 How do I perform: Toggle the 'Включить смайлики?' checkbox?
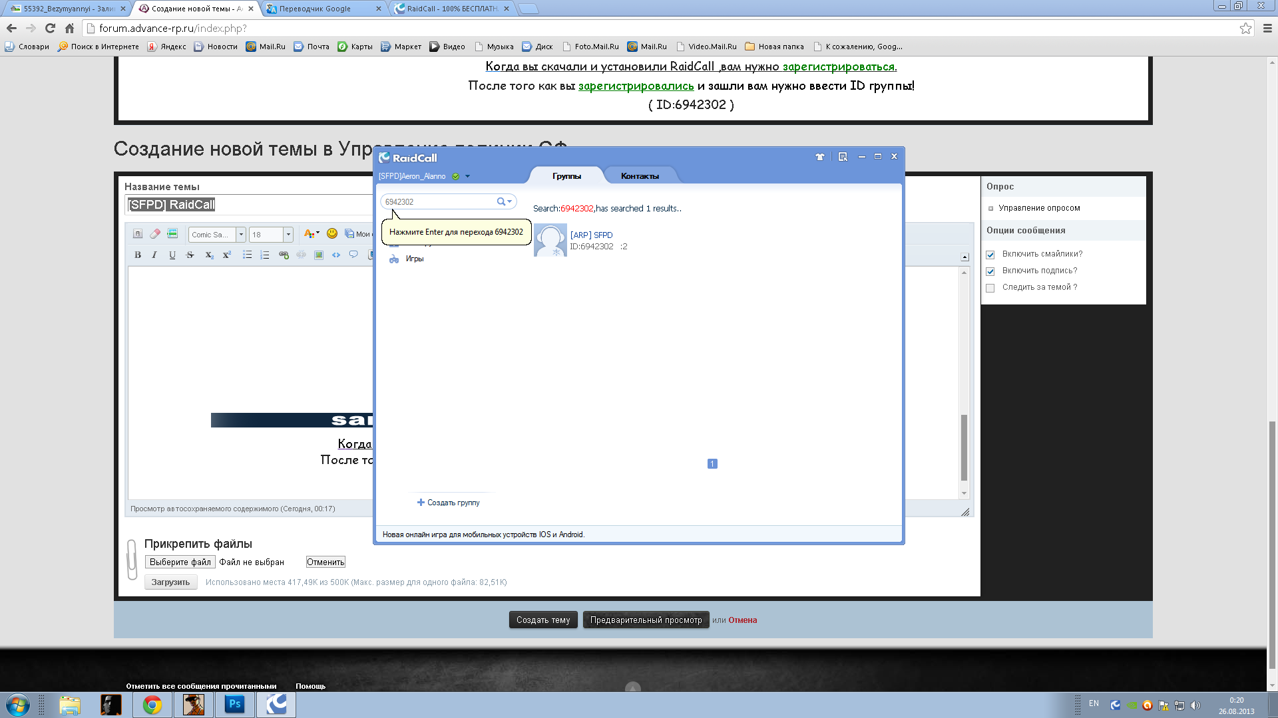pyautogui.click(x=990, y=255)
